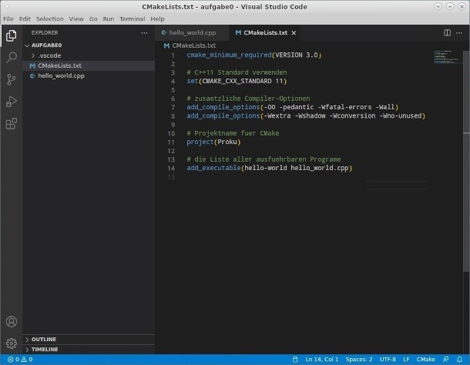
Task: Click the EXPLORER panel title
Action: 45,32
